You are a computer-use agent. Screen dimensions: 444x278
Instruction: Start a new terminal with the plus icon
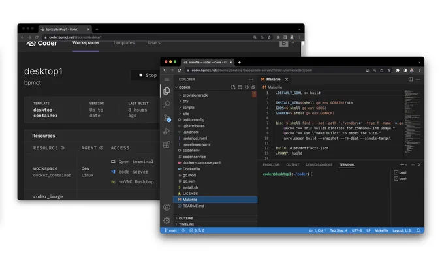pyautogui.click(x=402, y=164)
